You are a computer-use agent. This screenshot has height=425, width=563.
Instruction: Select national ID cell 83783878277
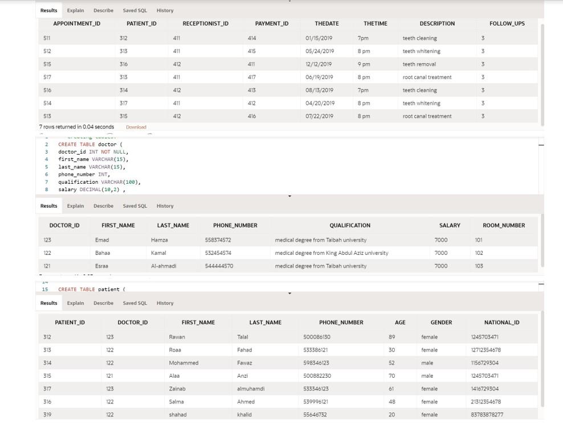(487, 415)
